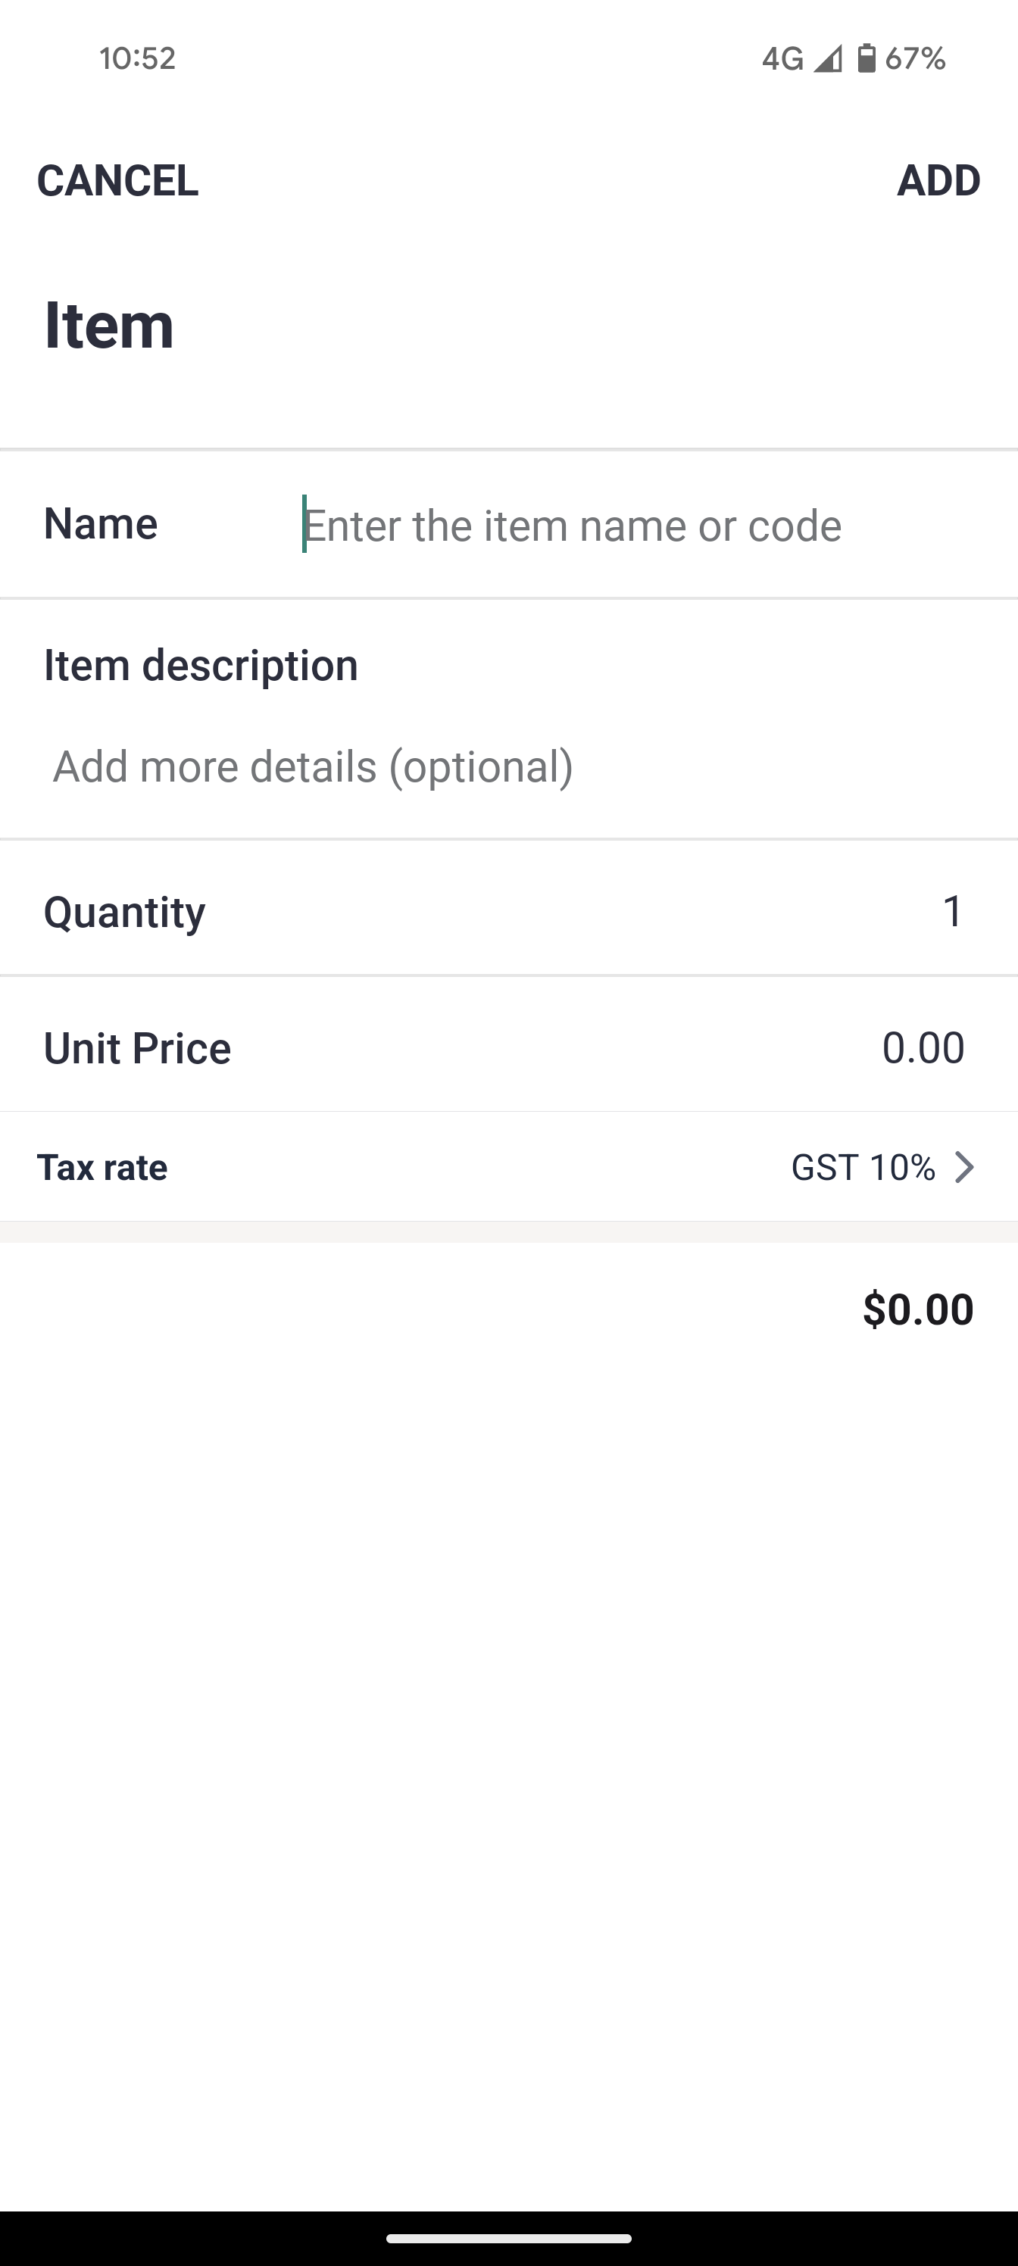Screen dimensions: 1018x2266
Task: Edit the Unit Price value 0.00
Action: pyautogui.click(x=922, y=1047)
